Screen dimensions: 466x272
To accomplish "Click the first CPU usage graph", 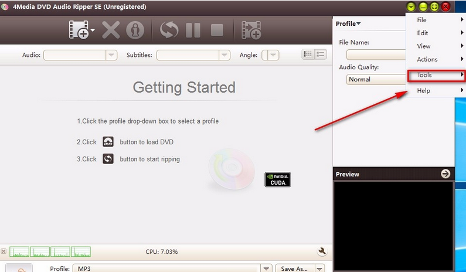I will [x=19, y=251].
